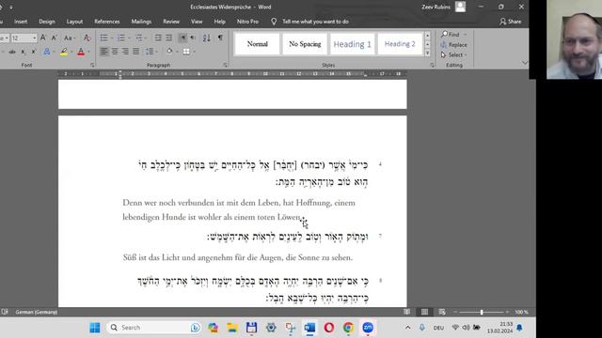Open multilevel list options
Viewport: 602px width, 338px height.
(138, 38)
